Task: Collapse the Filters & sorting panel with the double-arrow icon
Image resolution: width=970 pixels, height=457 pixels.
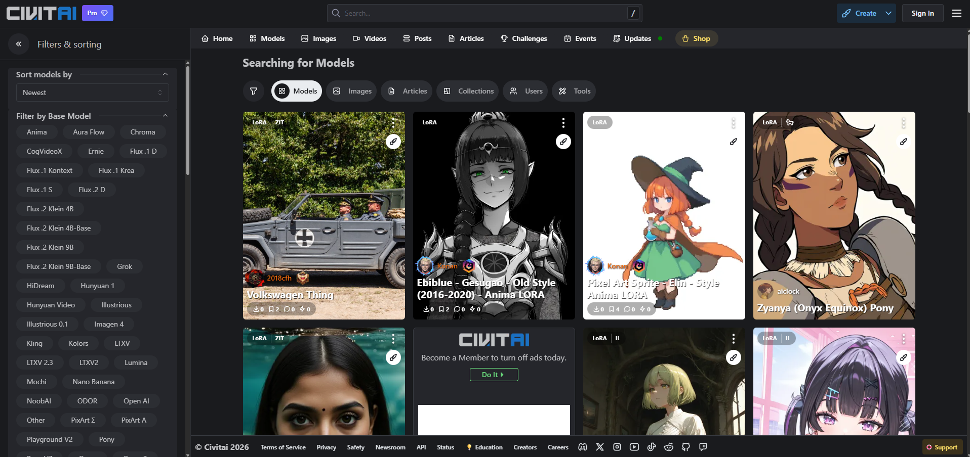Action: tap(19, 44)
